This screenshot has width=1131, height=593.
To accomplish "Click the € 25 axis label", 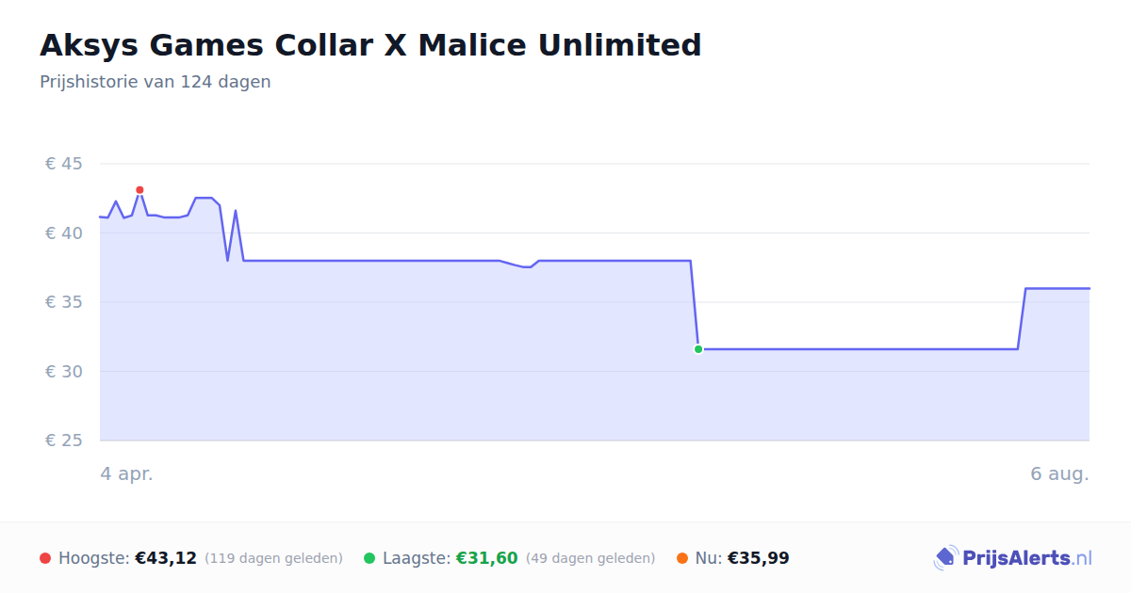I will pos(64,441).
